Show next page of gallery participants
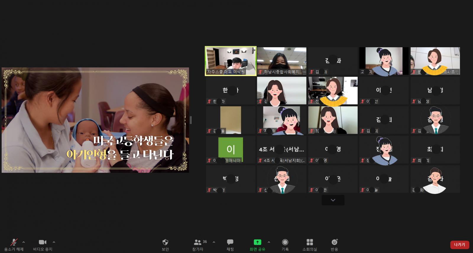The width and height of the screenshot is (473, 253). tap(333, 200)
